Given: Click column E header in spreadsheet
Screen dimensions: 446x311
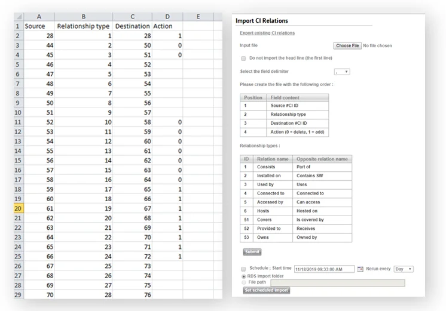Looking at the screenshot, I should [198, 17].
